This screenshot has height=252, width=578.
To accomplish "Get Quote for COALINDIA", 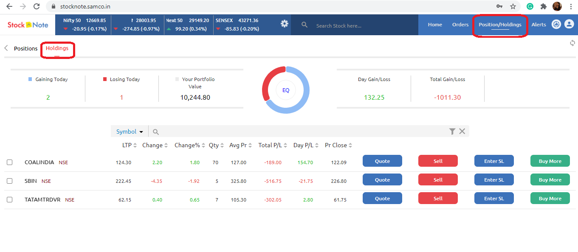I will 382,161.
